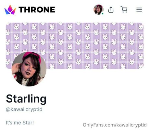Open the share profile icon
Screen dimensions: 149x130
click(x=111, y=10)
